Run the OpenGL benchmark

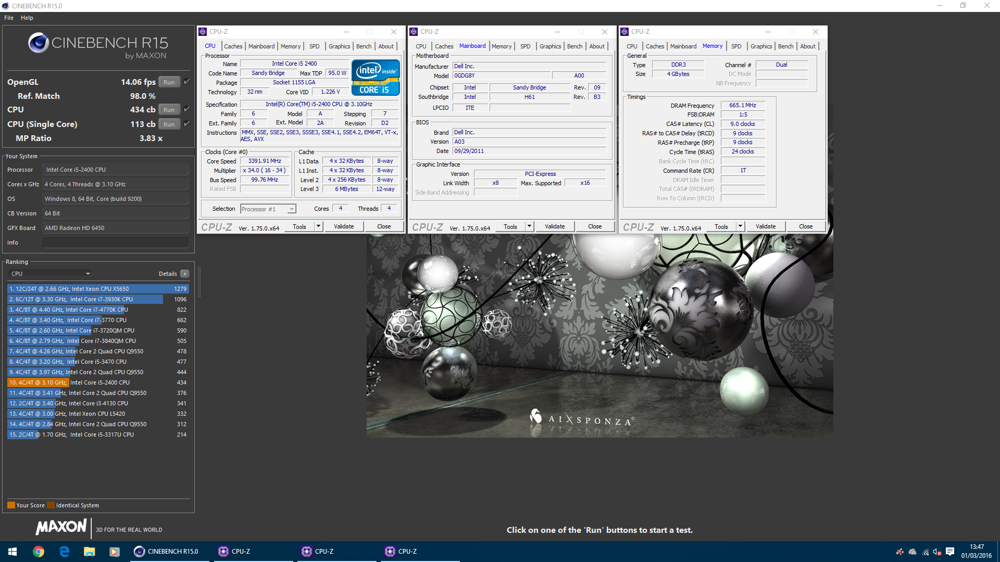pos(169,82)
